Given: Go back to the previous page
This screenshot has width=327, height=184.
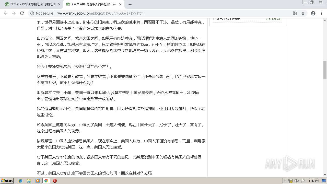Looking at the screenshot, I should (x=6, y=13).
